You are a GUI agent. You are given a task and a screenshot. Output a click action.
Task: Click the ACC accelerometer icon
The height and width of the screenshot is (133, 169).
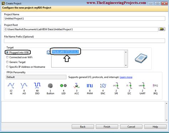click(x=77, y=86)
